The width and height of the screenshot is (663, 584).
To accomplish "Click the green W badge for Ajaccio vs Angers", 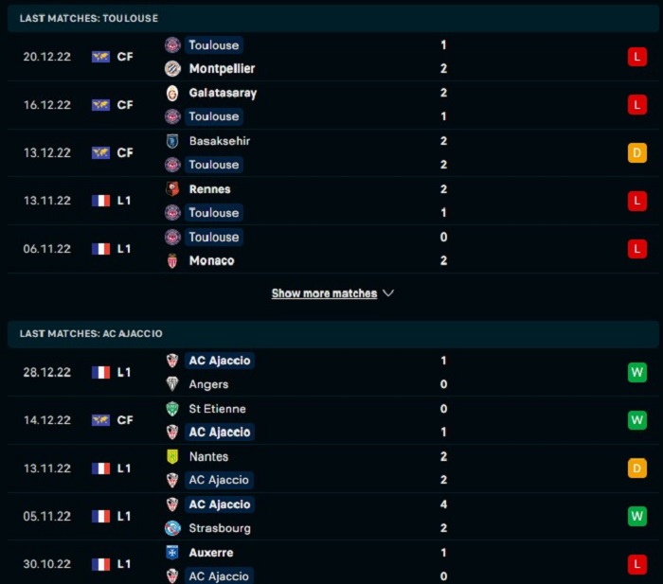I will [x=637, y=372].
